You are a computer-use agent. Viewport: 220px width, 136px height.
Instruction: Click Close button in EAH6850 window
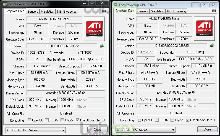click(x=207, y=129)
